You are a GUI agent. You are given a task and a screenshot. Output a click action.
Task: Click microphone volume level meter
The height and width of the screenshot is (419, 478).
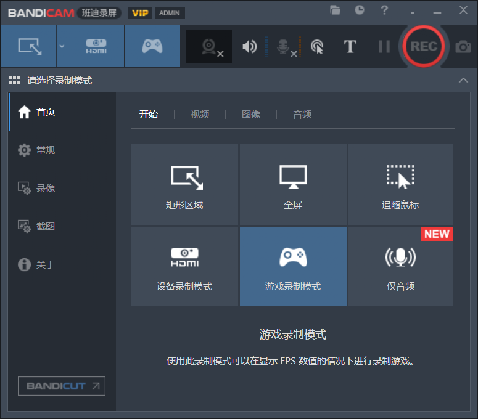(300, 47)
